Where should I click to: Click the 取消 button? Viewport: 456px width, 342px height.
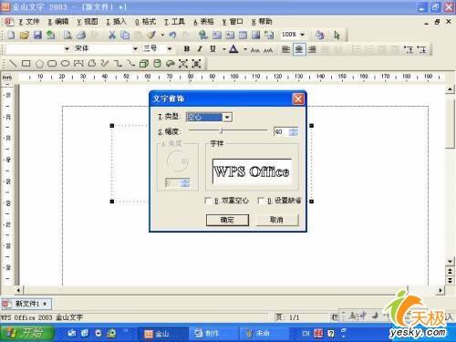click(276, 220)
